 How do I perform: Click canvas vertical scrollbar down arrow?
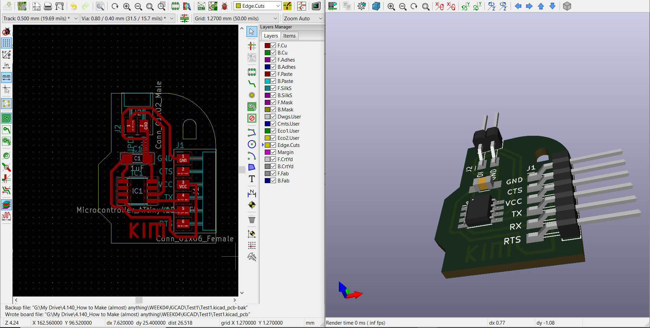pos(242,293)
